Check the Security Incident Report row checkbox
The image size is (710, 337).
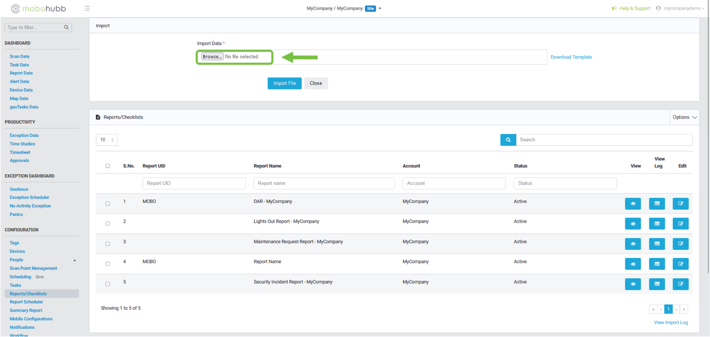[x=107, y=284]
